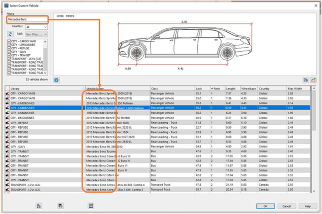Click the Cancel button
This screenshot has height=214, width=322.
286,206
